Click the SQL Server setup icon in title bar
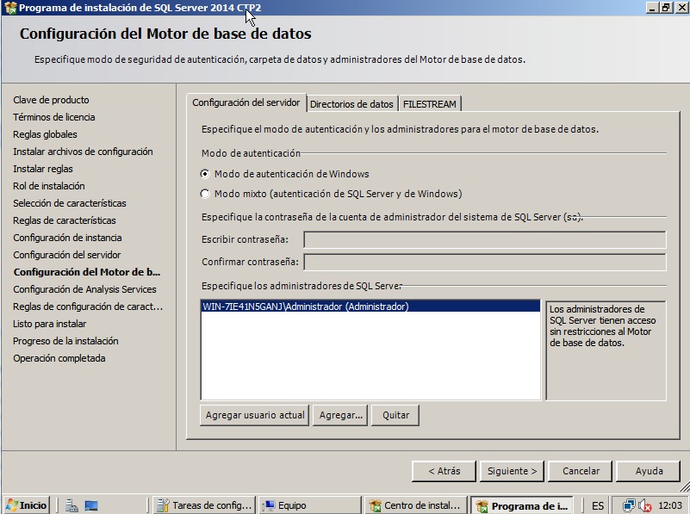Viewport: 690px width, 514px height. (9, 7)
